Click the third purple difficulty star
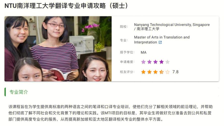This screenshot has width=224, height=126. (x=155, y=62)
